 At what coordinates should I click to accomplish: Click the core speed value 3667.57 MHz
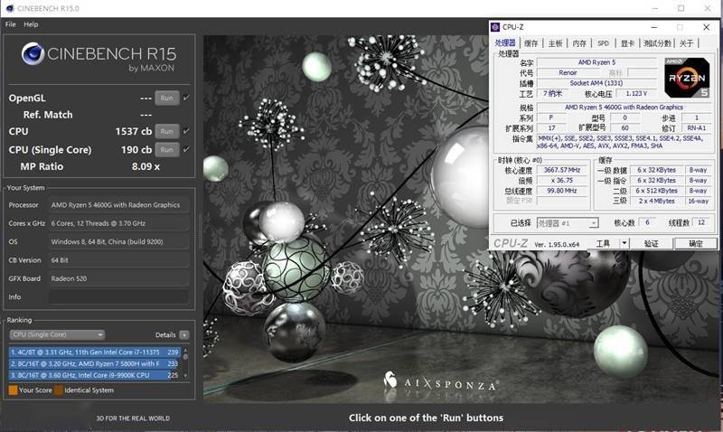(561, 170)
